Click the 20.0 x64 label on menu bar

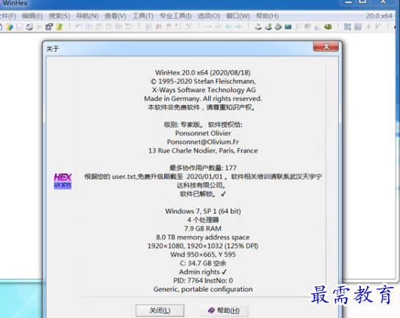pos(379,16)
